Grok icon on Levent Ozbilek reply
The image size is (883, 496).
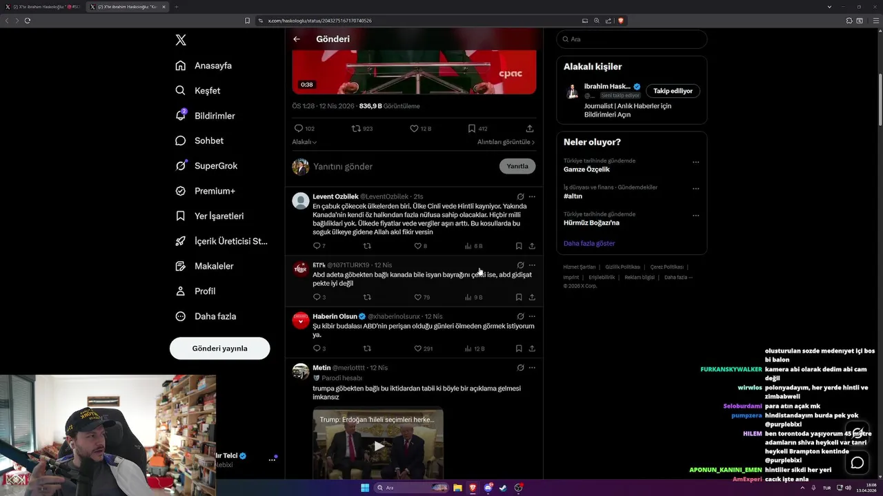click(x=521, y=196)
